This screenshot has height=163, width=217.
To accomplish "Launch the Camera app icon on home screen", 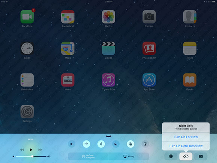I will (149, 17).
